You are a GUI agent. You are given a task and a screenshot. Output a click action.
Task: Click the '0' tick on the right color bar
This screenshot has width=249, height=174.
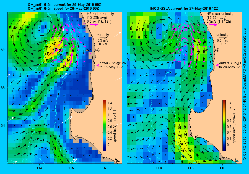tap(228, 144)
